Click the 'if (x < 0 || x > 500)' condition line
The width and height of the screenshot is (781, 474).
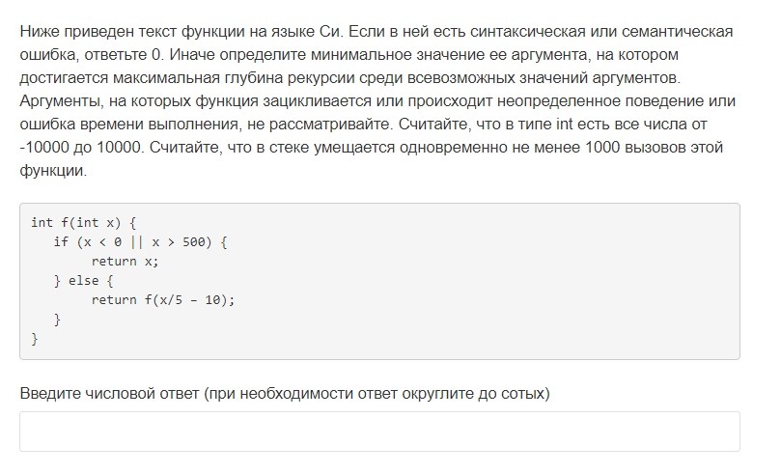coord(140,242)
